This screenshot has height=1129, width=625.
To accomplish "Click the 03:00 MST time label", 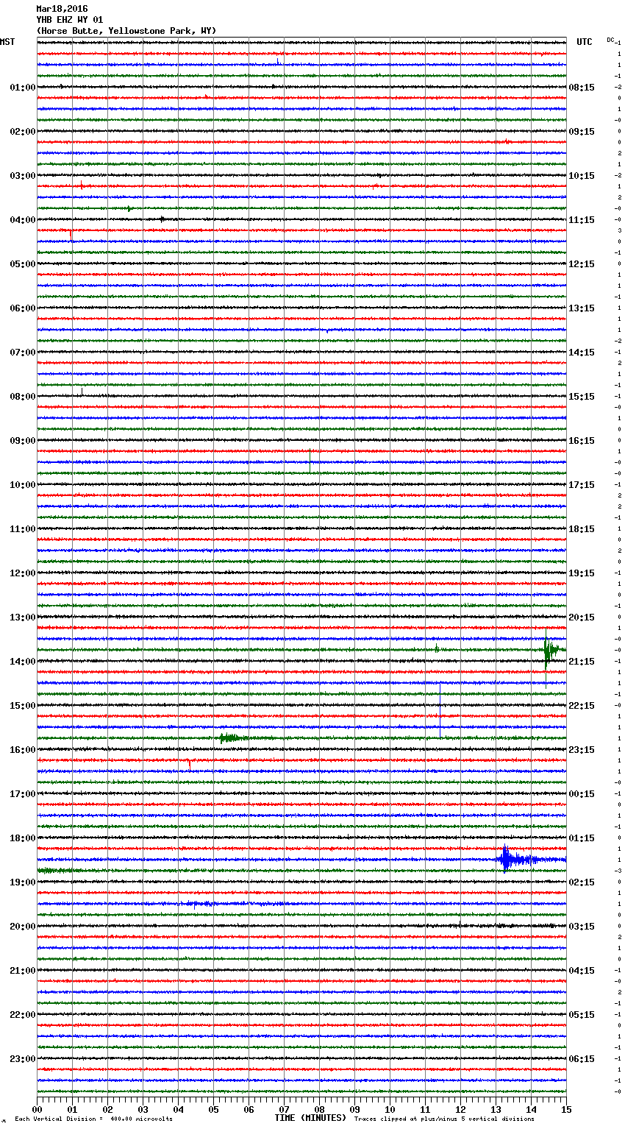I will point(23,176).
